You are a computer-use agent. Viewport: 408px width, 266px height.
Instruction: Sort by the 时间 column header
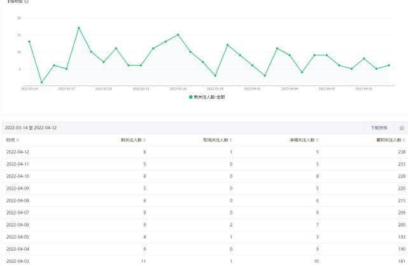coord(10,140)
